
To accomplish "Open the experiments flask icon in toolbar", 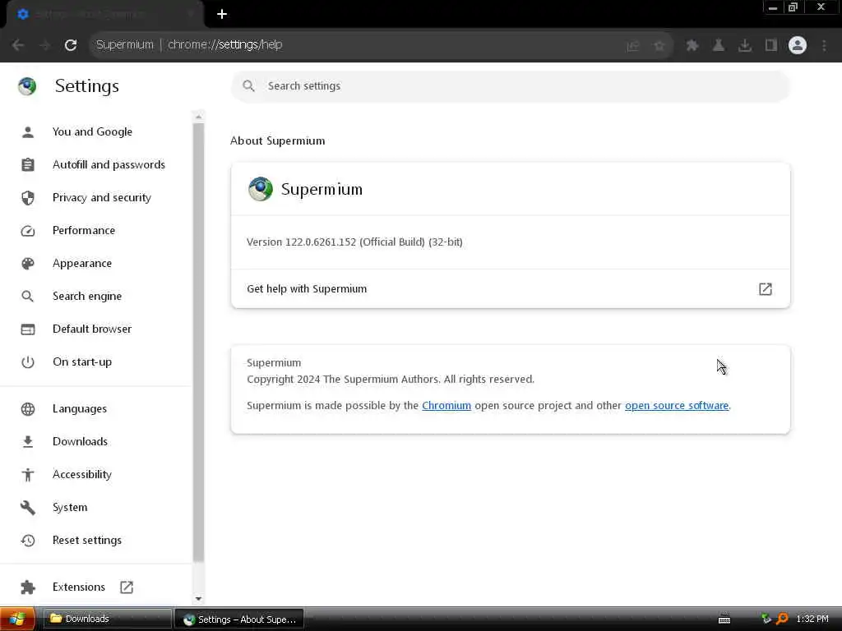I will [x=719, y=45].
